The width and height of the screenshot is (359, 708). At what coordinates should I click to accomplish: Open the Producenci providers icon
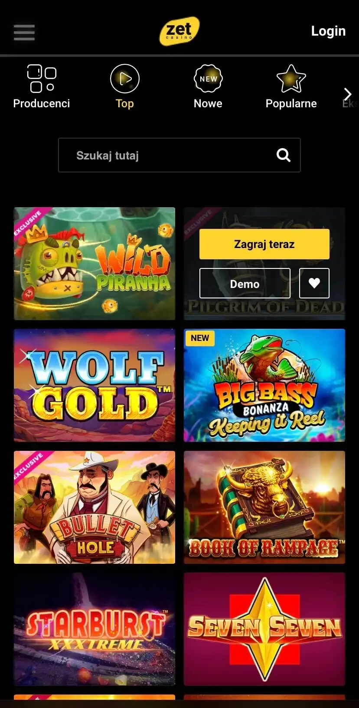(42, 79)
